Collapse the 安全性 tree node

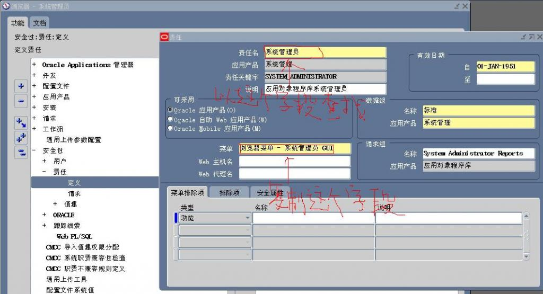34,150
